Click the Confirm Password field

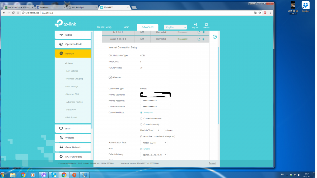[x=155, y=107]
